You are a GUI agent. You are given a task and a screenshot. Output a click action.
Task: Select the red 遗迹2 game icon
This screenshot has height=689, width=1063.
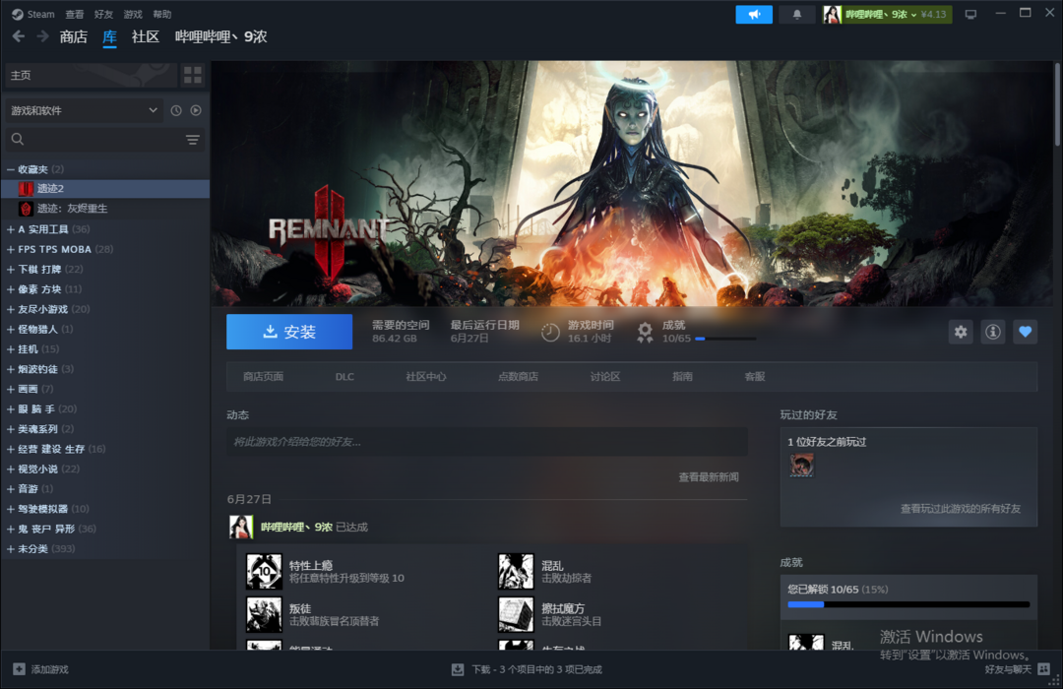[26, 189]
